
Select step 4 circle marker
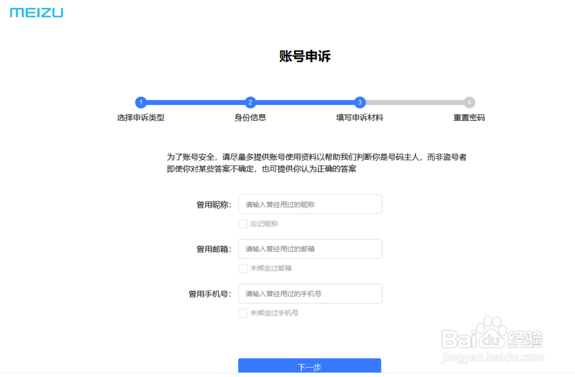click(x=469, y=102)
